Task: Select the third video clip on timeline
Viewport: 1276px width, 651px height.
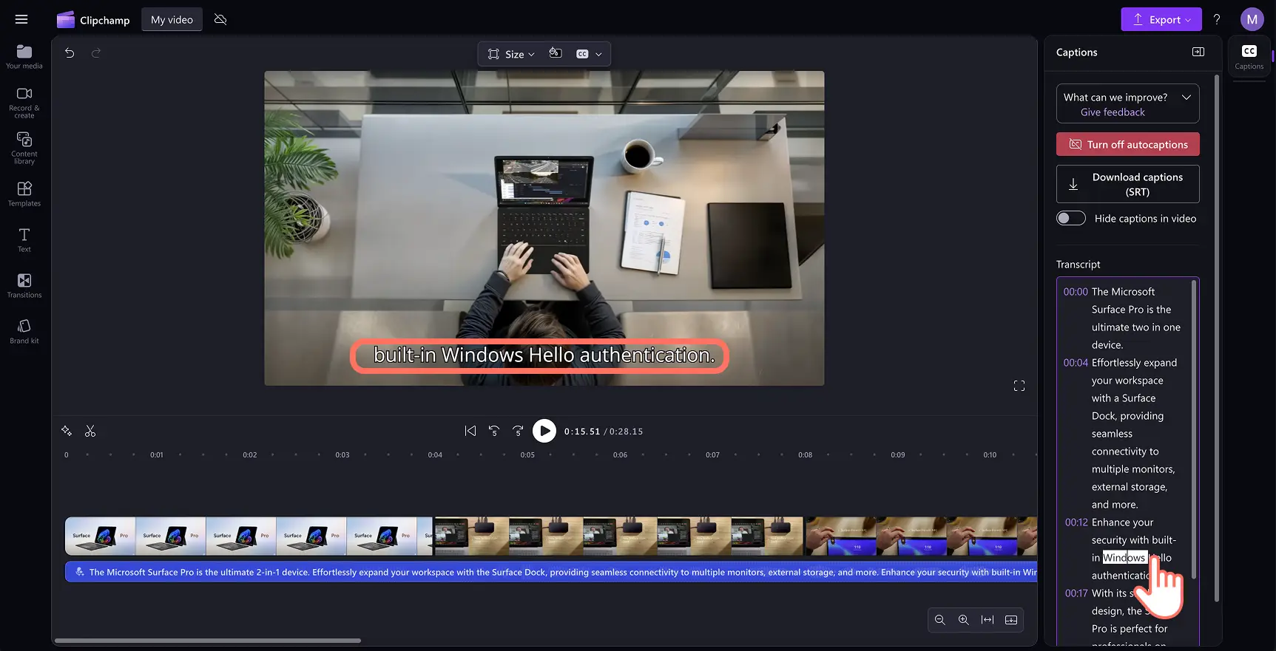Action: [921, 536]
